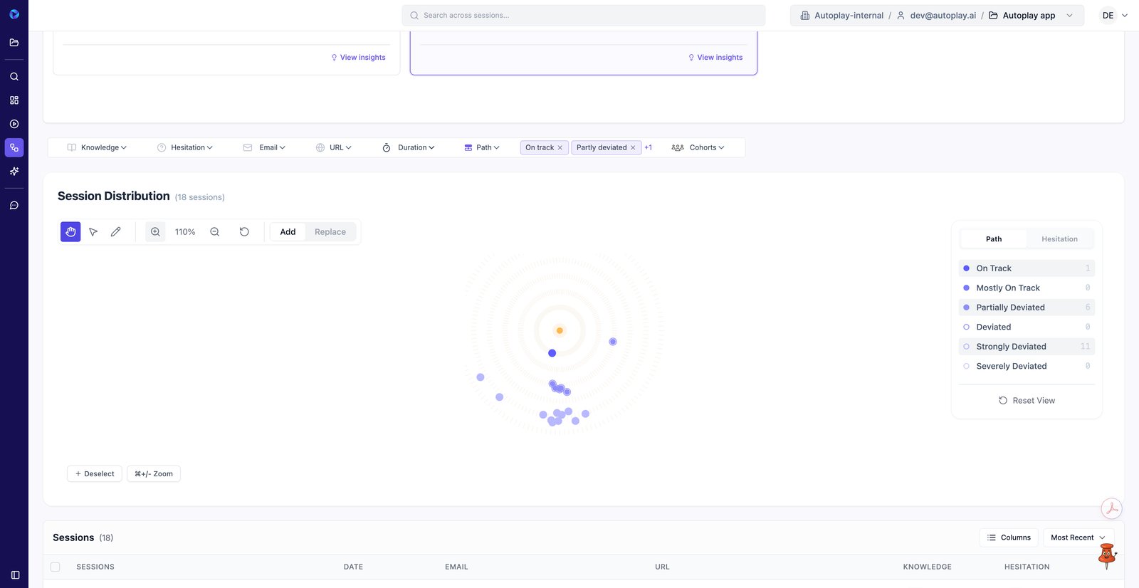The width and height of the screenshot is (1139, 588).
Task: Open the play sessions sidebar icon
Action: [x=14, y=124]
